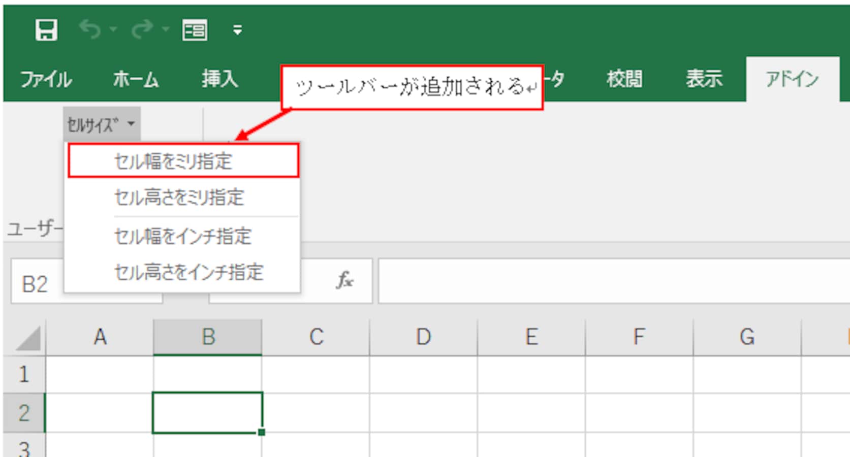Viewport: 850px width, 457px height.
Task: Click the Select All corner triangle
Action: coord(27,339)
